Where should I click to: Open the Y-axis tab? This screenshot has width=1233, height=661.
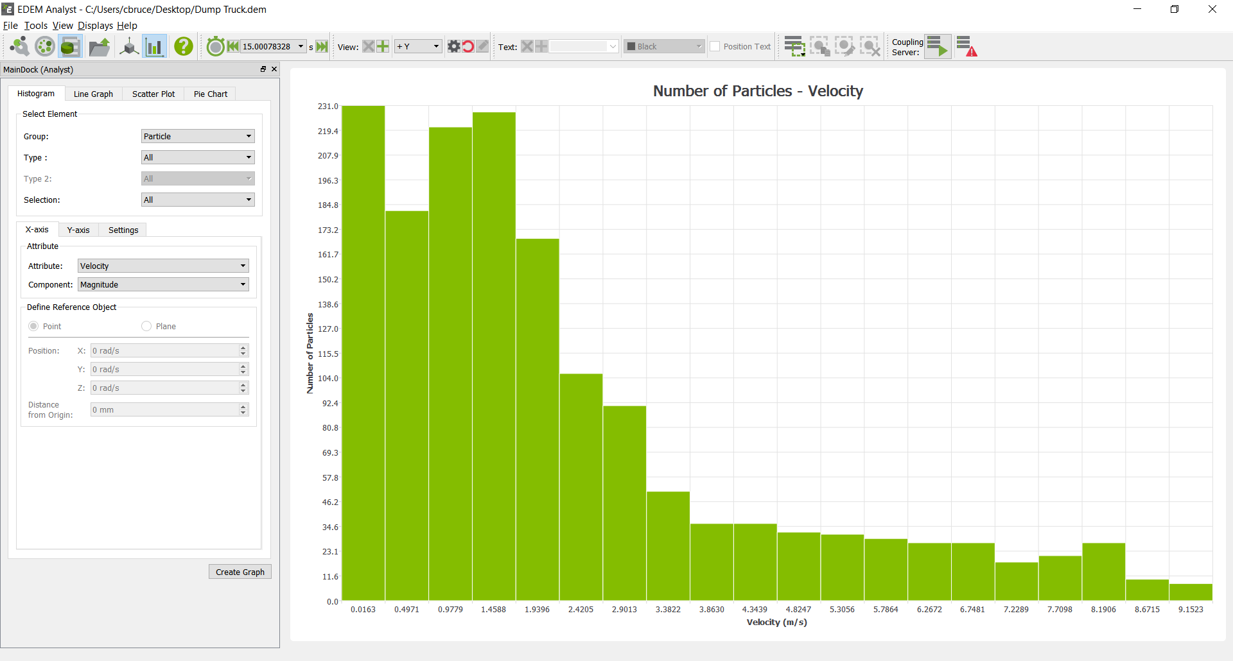click(78, 230)
